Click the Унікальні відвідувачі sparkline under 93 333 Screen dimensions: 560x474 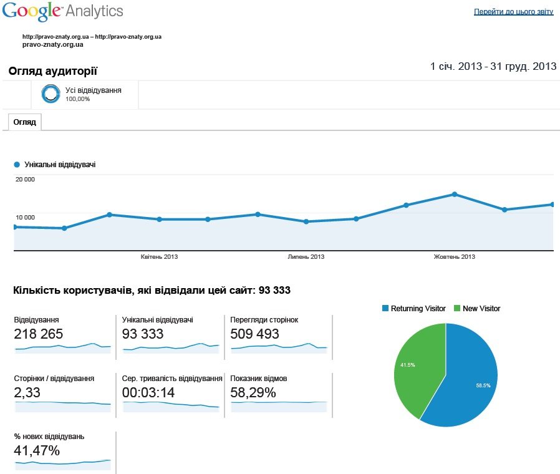pos(171,347)
